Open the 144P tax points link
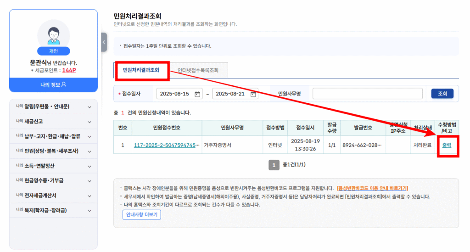Screen dimensions: 470x252 69,70
